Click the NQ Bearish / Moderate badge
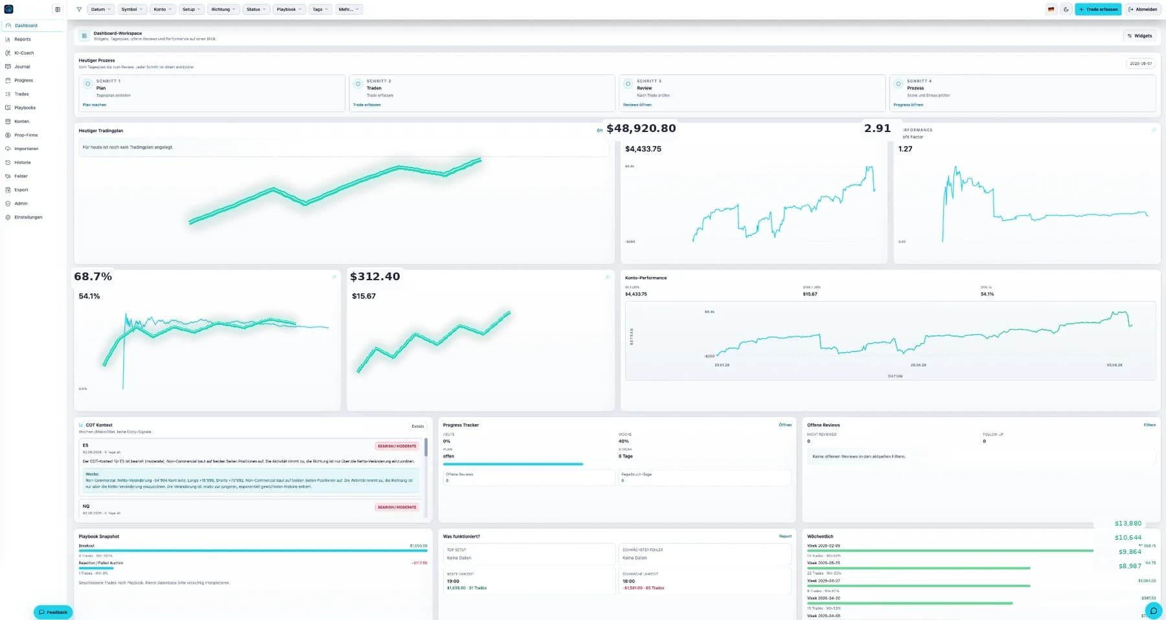This screenshot has width=1166, height=620. click(x=397, y=507)
